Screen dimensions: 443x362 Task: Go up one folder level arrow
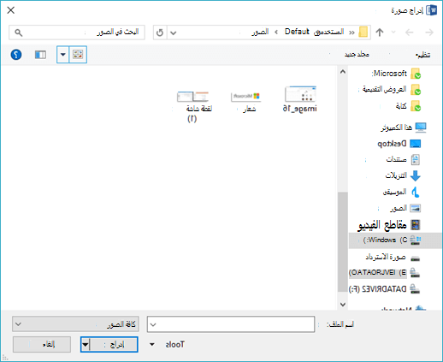coord(380,33)
